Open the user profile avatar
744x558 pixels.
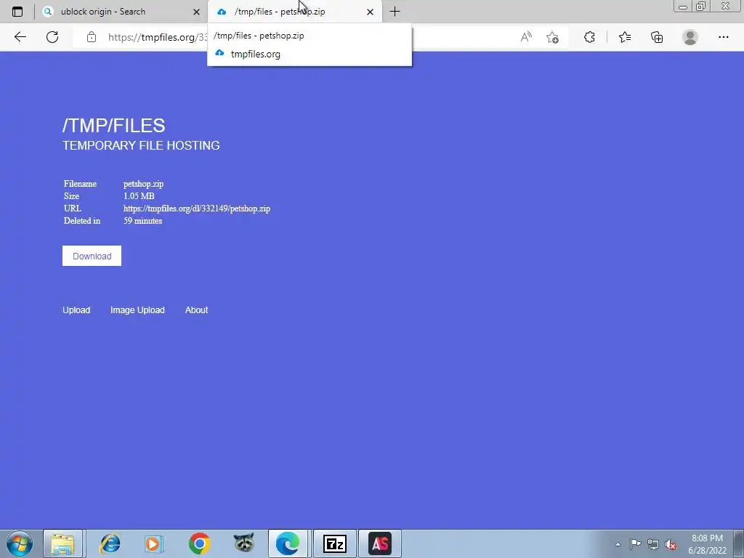point(690,37)
